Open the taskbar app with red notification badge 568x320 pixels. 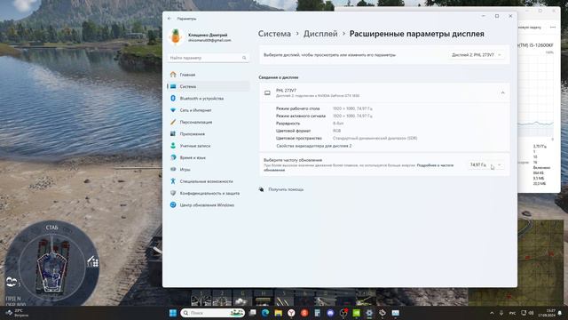tap(343, 313)
